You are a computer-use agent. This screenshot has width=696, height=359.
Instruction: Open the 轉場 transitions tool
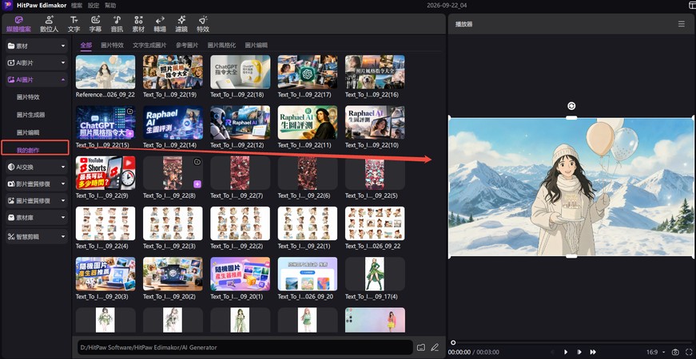point(160,25)
